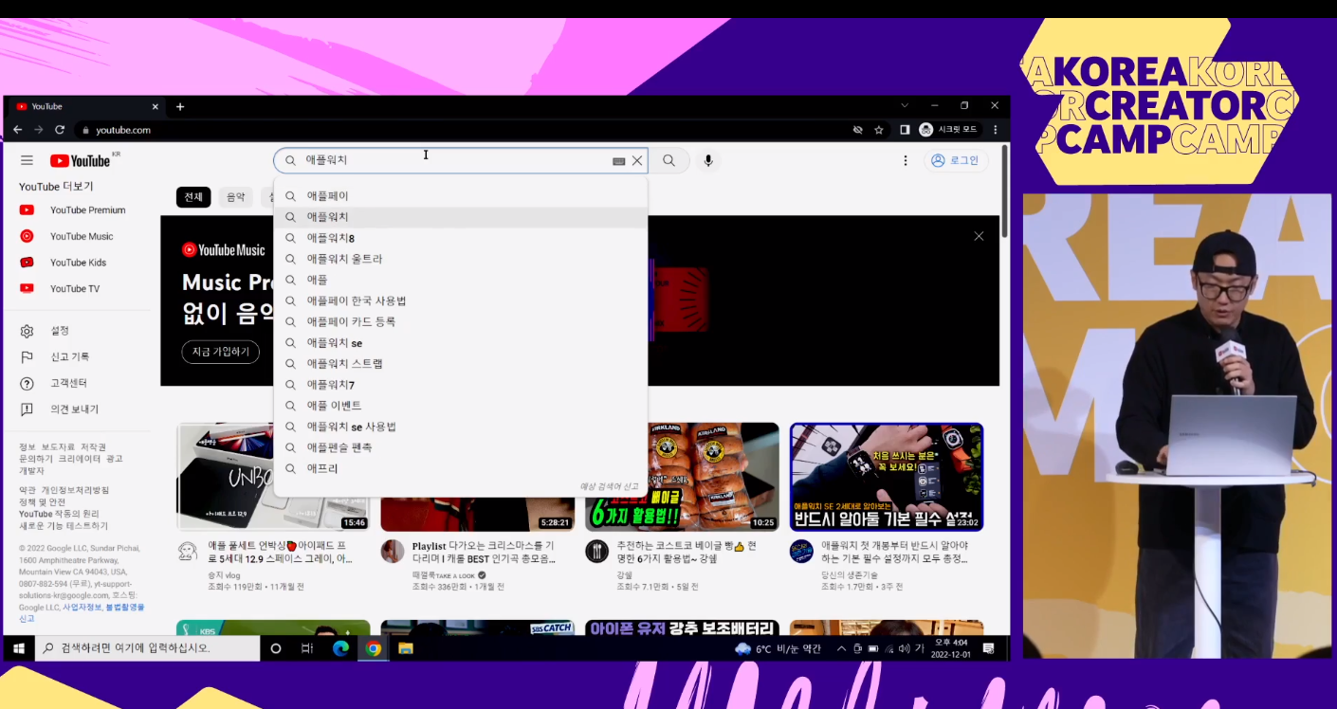Open File Explorer from taskbar

[406, 648]
